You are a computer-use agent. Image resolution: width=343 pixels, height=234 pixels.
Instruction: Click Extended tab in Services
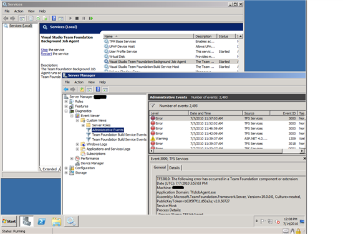click(50, 169)
